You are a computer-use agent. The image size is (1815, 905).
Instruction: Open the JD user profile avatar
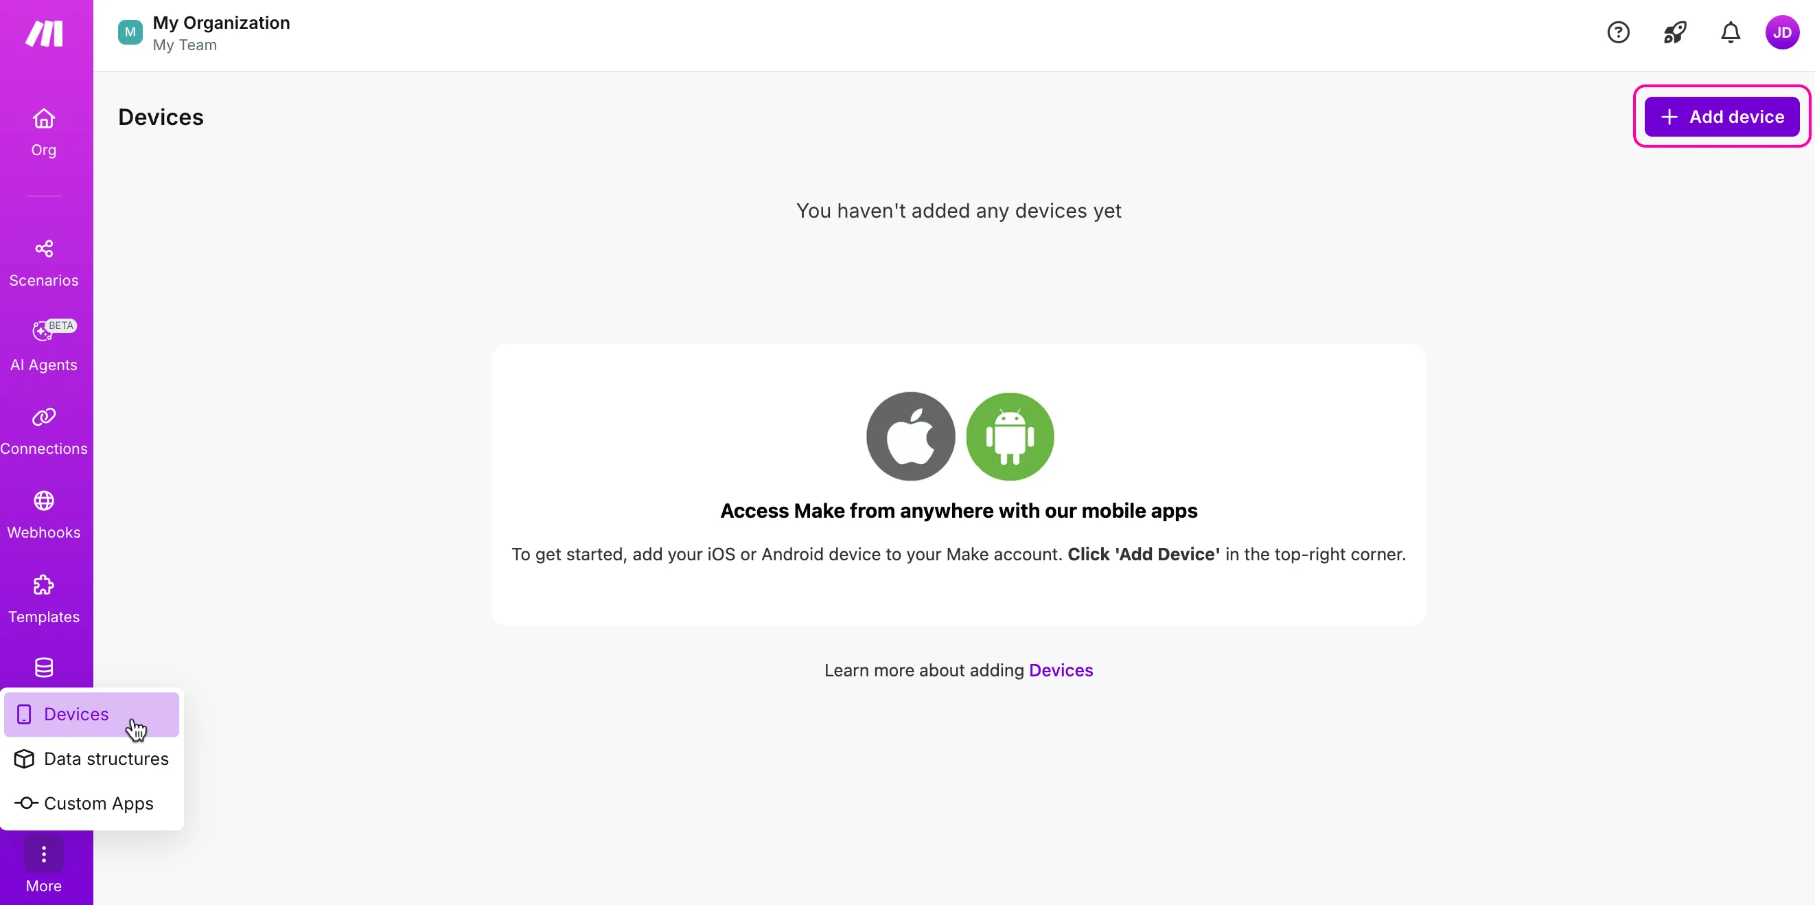(1782, 32)
